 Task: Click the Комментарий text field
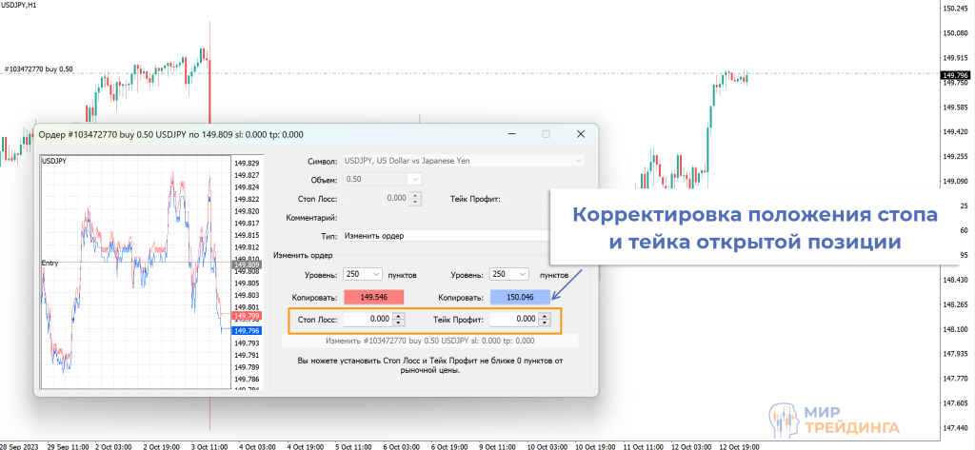click(448, 217)
